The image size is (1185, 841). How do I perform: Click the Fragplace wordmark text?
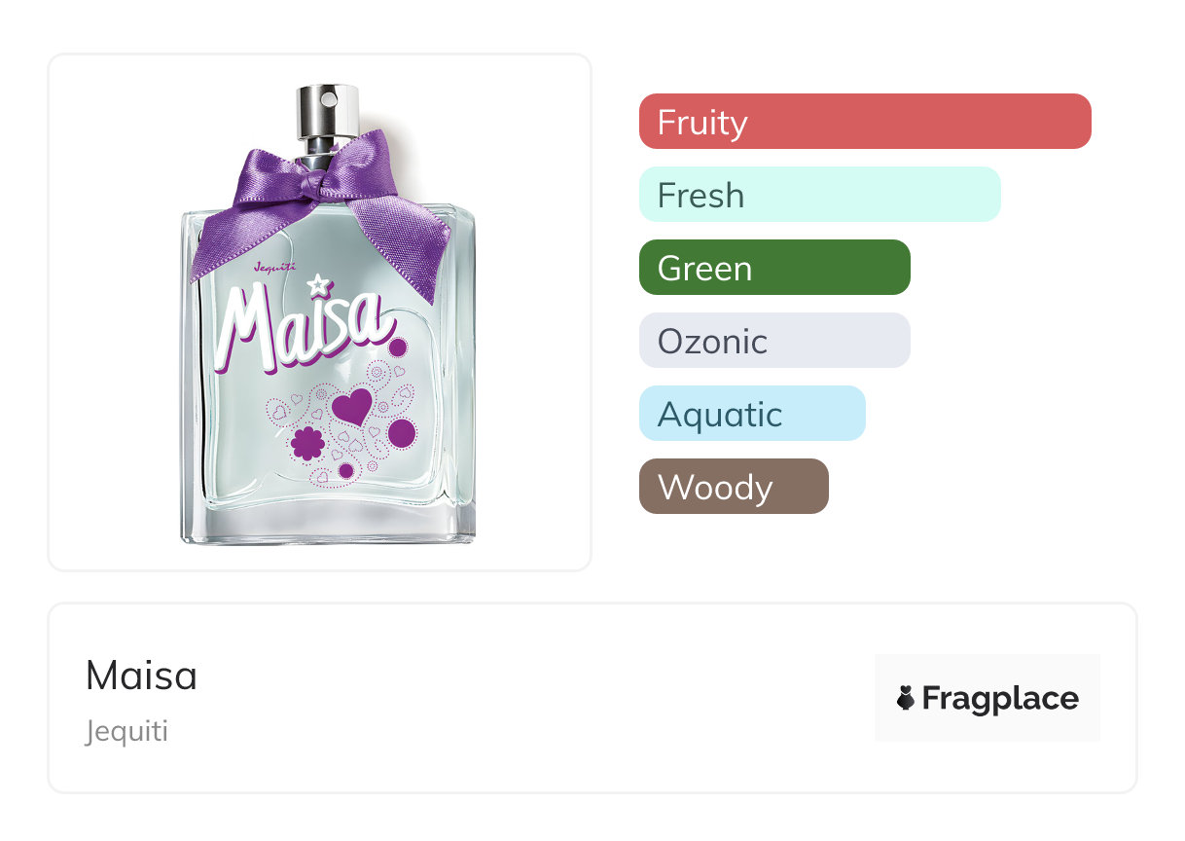pyautogui.click(x=1000, y=698)
